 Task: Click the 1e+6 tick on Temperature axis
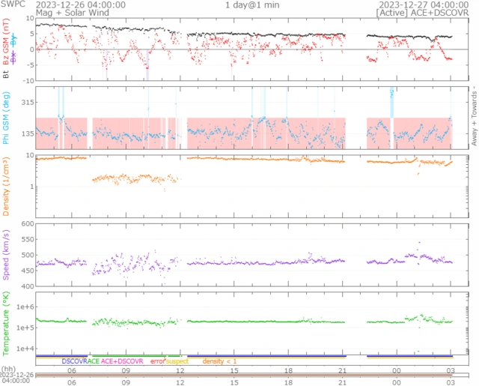[x=25, y=307]
